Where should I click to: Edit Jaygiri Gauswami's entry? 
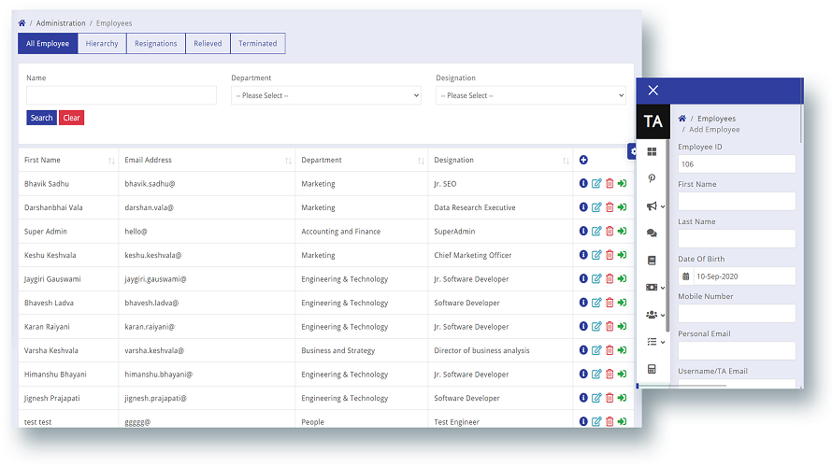(x=596, y=278)
